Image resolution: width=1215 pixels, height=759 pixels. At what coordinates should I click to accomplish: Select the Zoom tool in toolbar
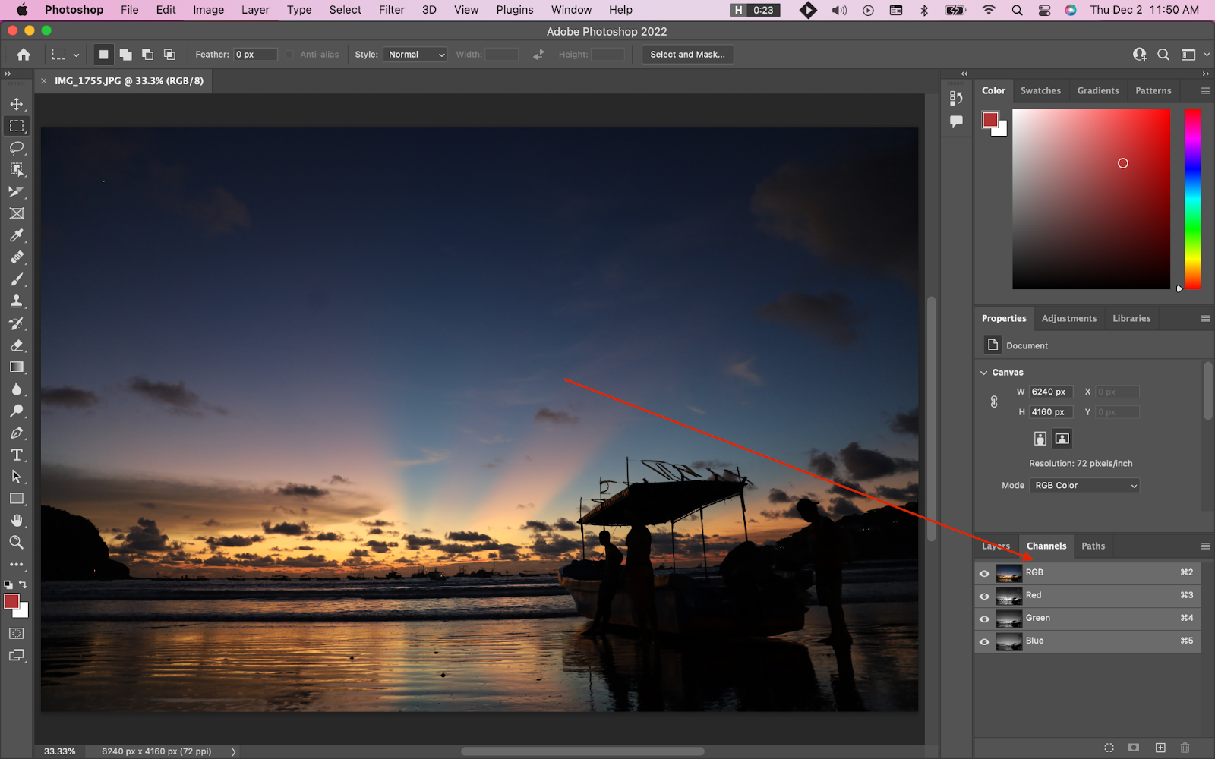[17, 543]
